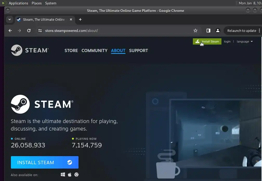262x181 pixels.
Task: Click the large Steam logo in hero
Action: [x=42, y=104]
